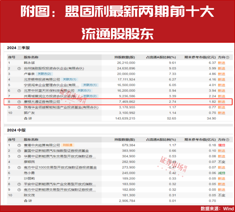This screenshot has width=235, height=212.
Task: Click 新进 in the 摩根大通证券 row
Action: [x=221, y=102]
